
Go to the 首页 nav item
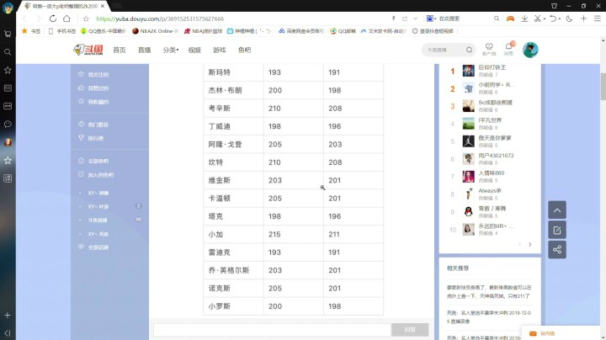119,50
